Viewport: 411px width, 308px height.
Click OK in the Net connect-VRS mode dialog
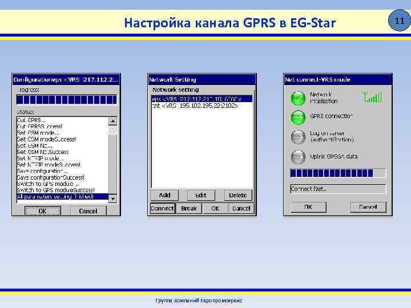pyautogui.click(x=308, y=207)
